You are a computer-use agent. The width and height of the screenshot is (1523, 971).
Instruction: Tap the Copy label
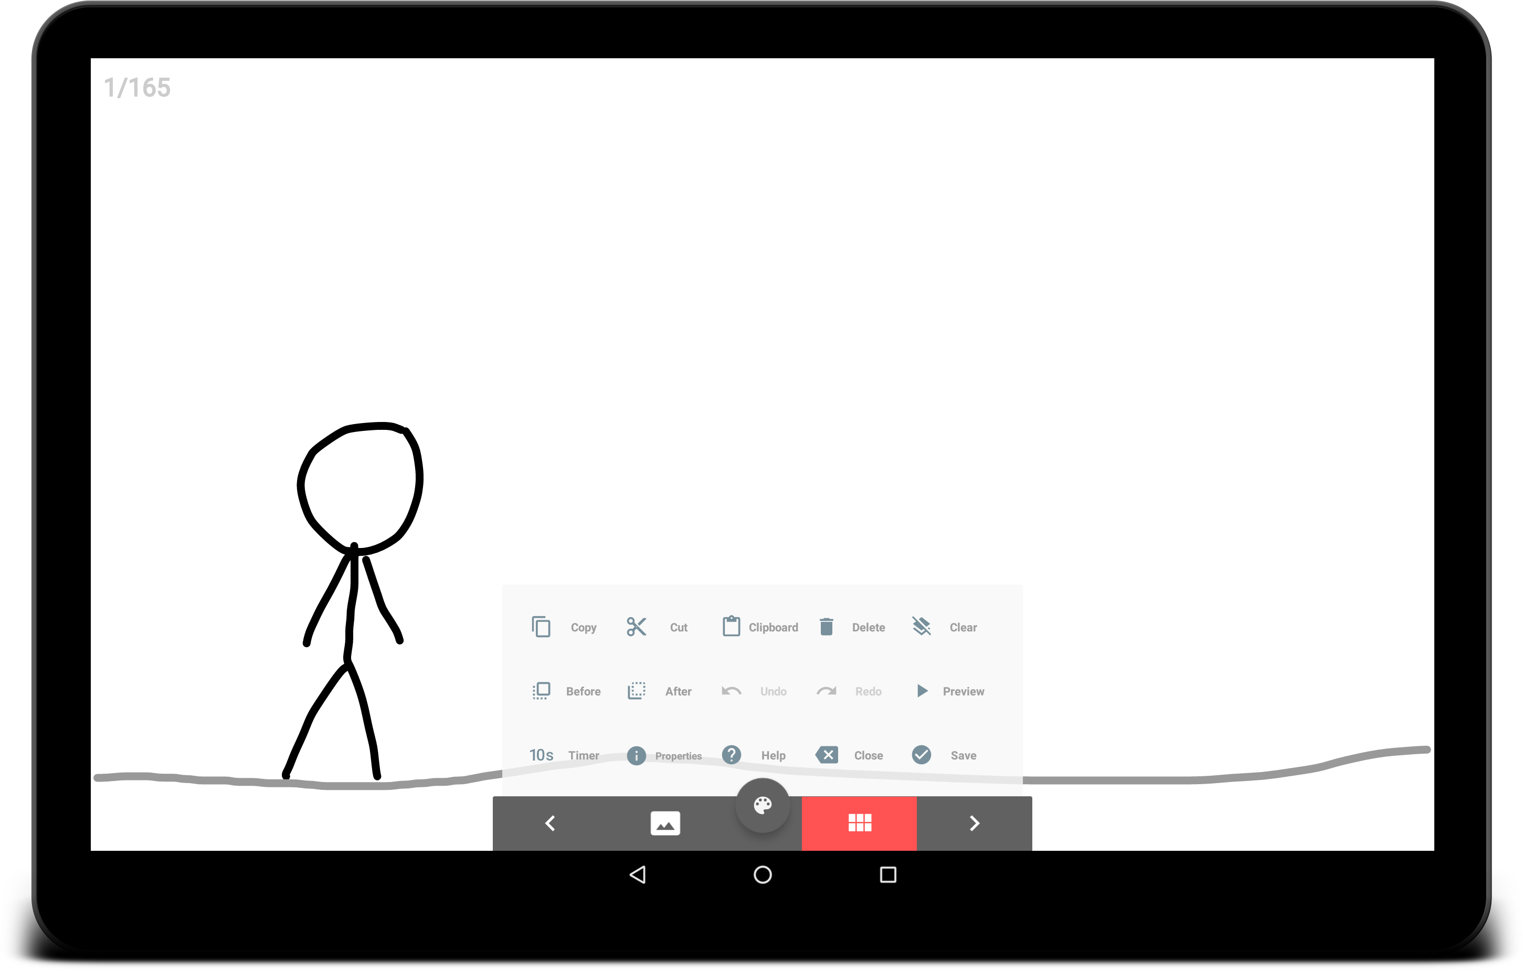pyautogui.click(x=583, y=628)
